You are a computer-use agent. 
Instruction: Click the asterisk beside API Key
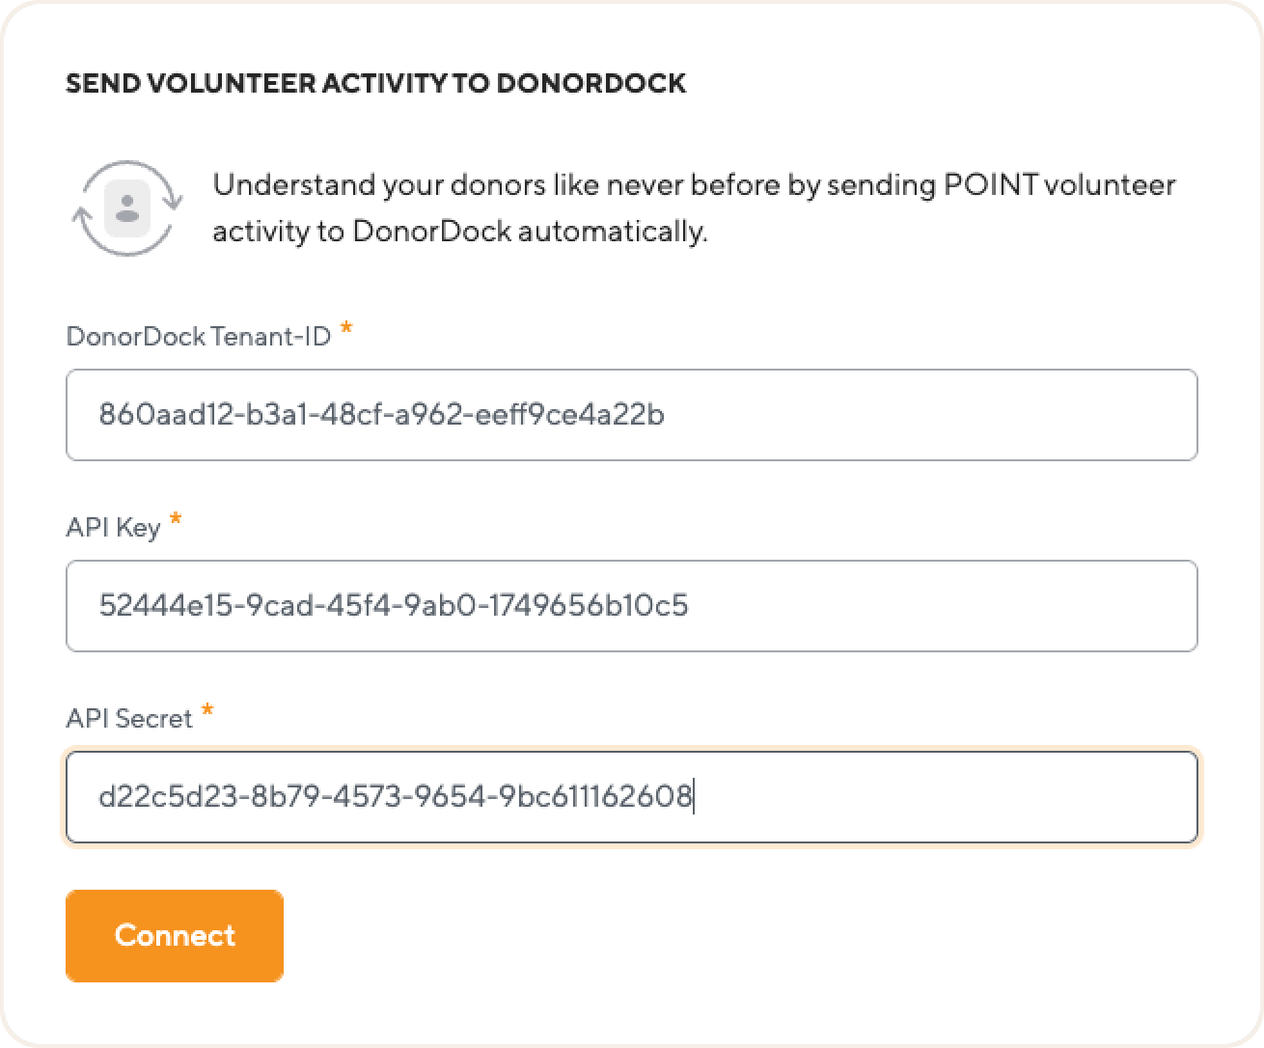click(175, 519)
